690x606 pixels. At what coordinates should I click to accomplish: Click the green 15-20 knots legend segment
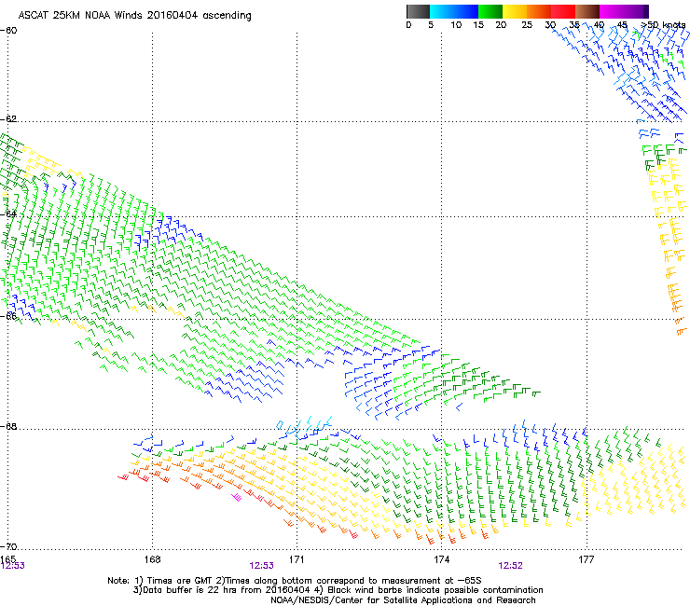490,11
